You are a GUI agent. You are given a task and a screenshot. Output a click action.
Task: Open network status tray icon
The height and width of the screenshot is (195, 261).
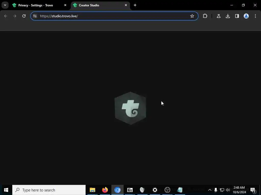coord(222,190)
